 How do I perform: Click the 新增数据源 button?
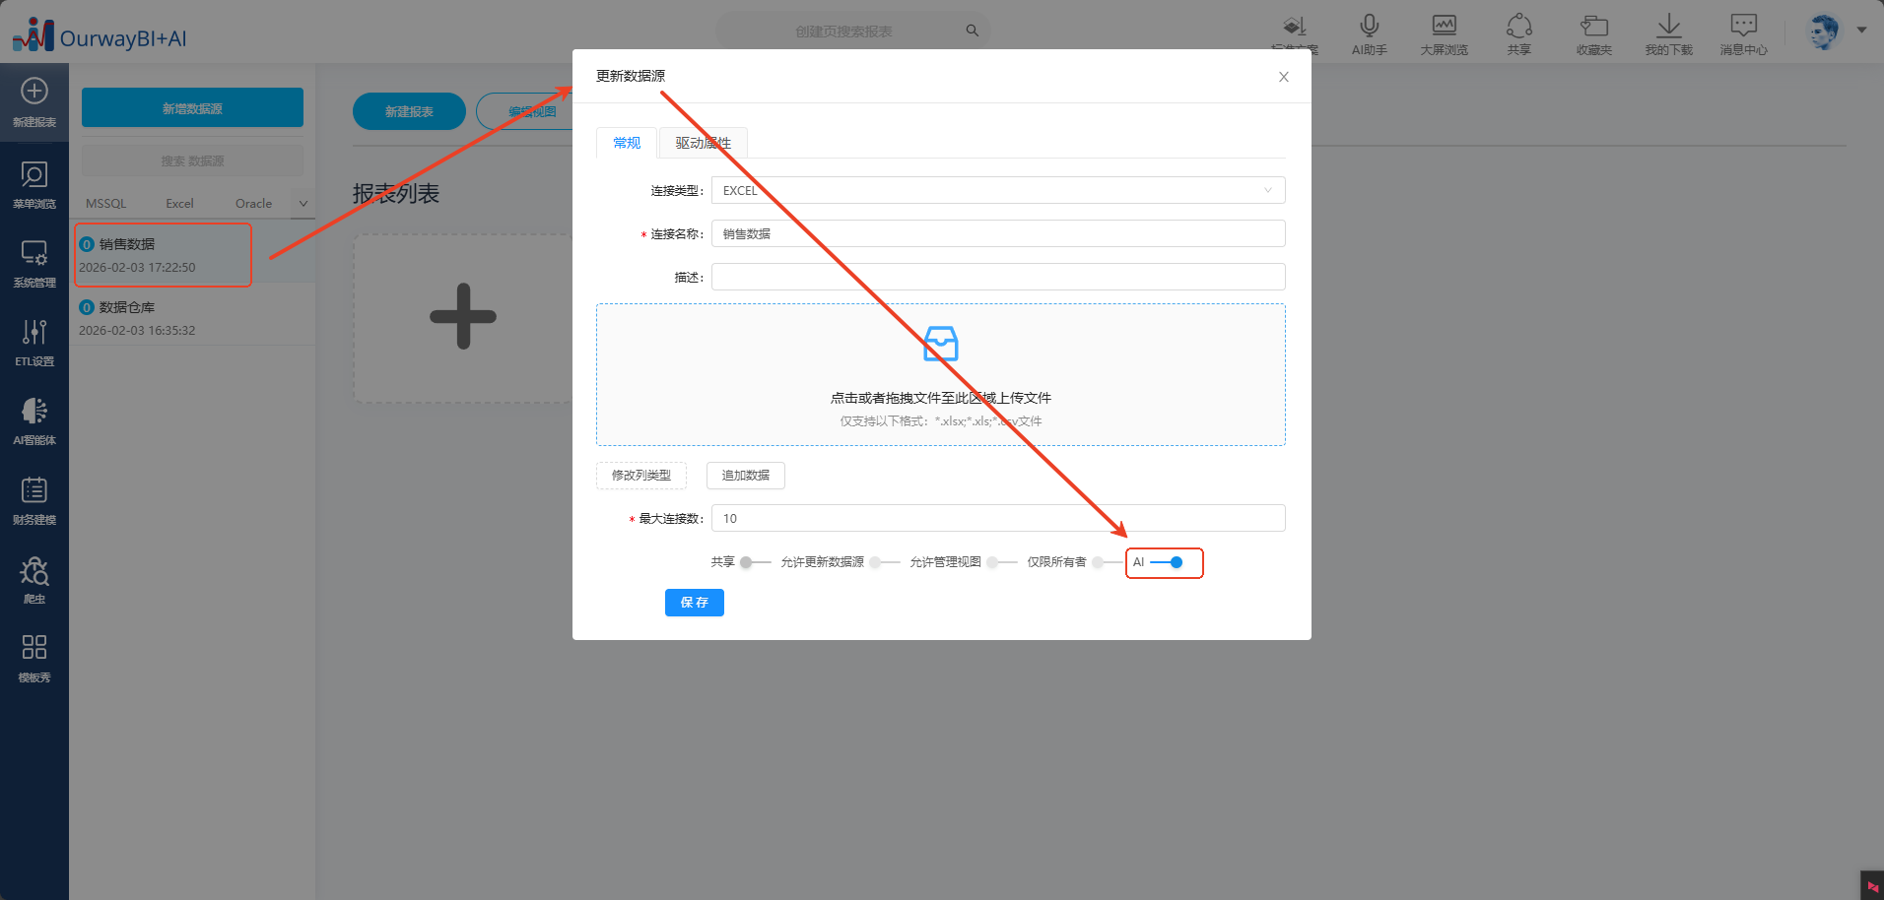(192, 107)
